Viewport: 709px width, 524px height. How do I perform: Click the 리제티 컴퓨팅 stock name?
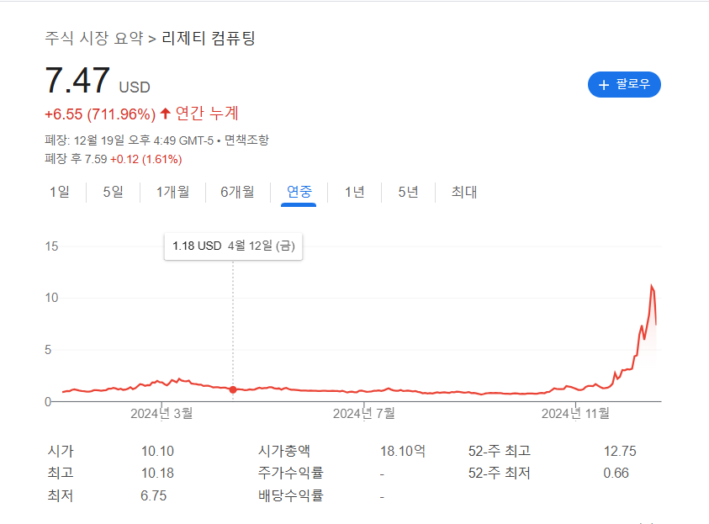pos(209,38)
